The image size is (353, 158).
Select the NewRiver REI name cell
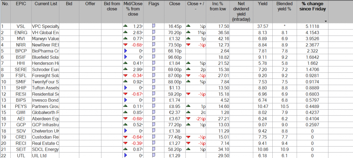pos(45,45)
